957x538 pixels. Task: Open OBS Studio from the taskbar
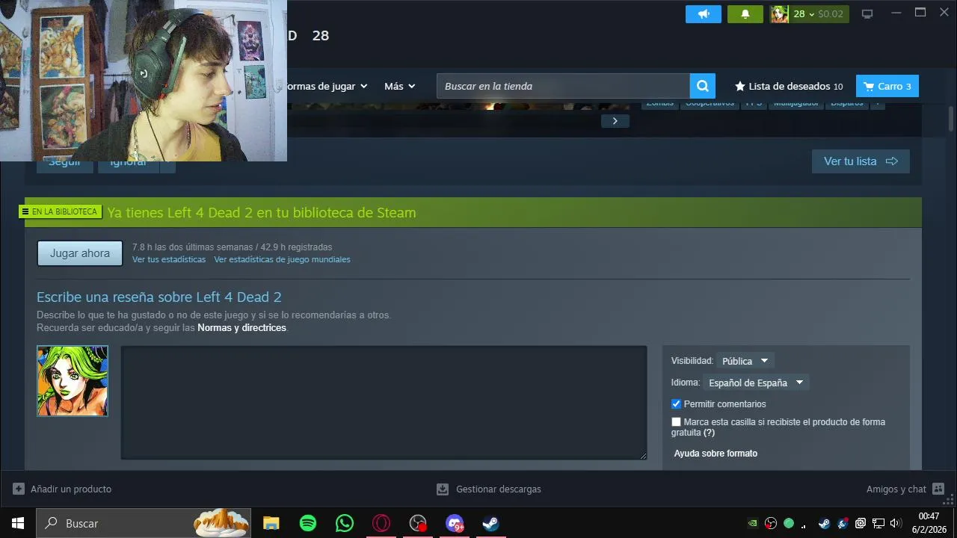pyautogui.click(x=418, y=523)
